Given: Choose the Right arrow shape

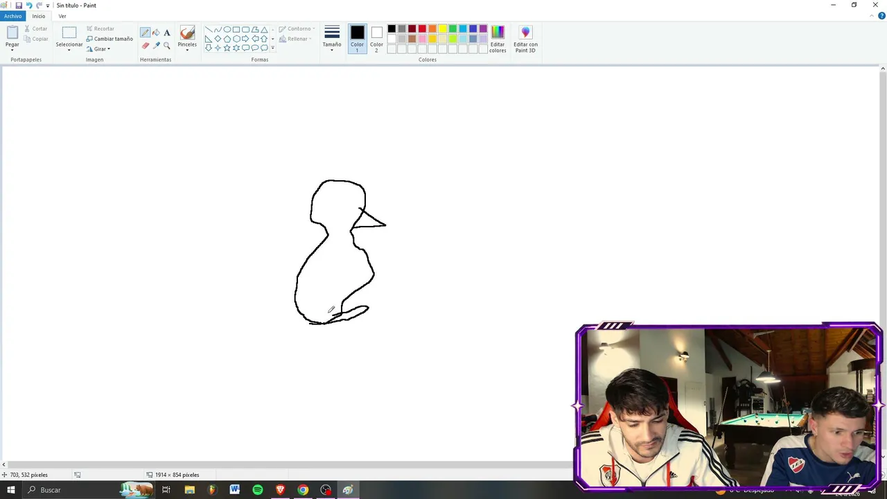Looking at the screenshot, I should (246, 39).
